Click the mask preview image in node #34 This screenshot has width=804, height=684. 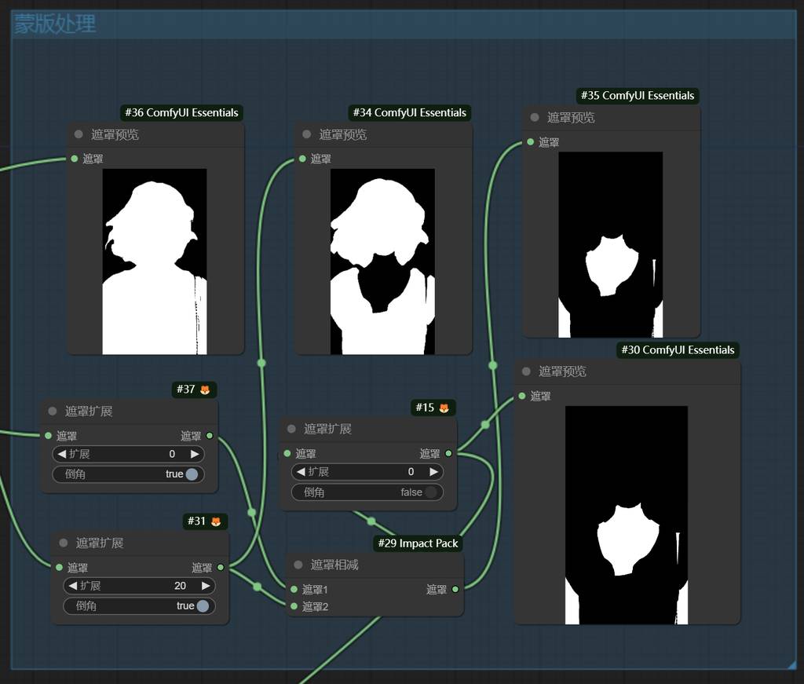(x=382, y=262)
